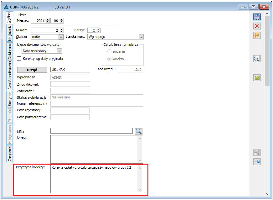The width and height of the screenshot is (273, 200).
Task: Click the main window vertical scrollbar thumb
Action: click(267, 51)
